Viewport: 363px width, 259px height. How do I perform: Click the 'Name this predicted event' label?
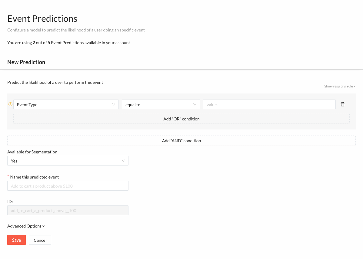tap(35, 177)
